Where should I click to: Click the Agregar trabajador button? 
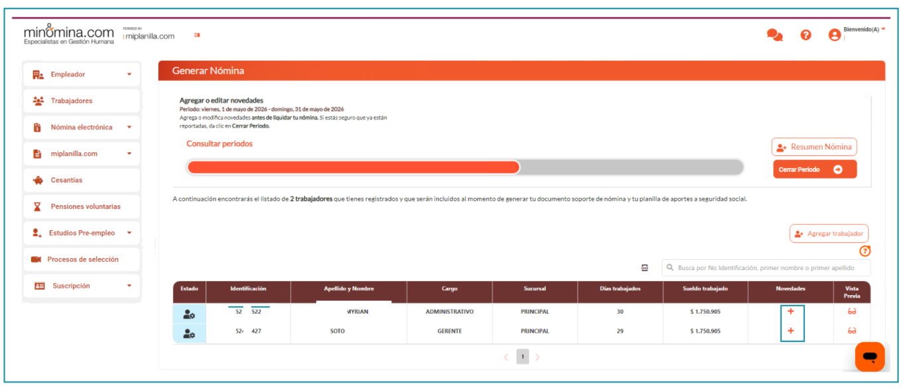click(x=829, y=234)
